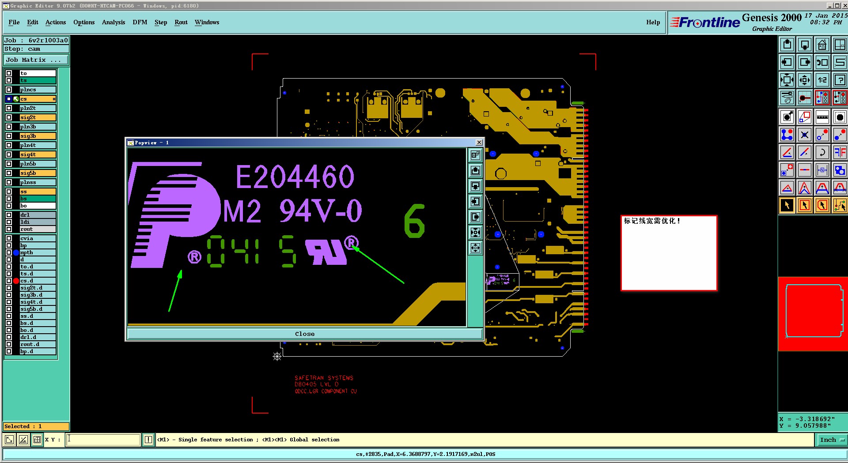
Task: Select the ldi layer name
Action: point(38,222)
